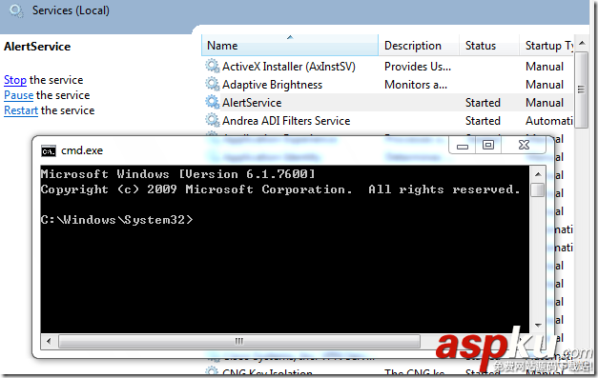The height and width of the screenshot is (378, 598).
Task: Click the 'Monitors a...' description cell
Action: [416, 85]
